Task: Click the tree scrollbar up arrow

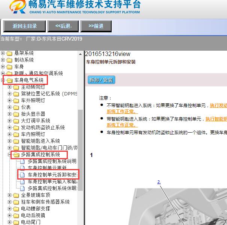Action: (80, 54)
